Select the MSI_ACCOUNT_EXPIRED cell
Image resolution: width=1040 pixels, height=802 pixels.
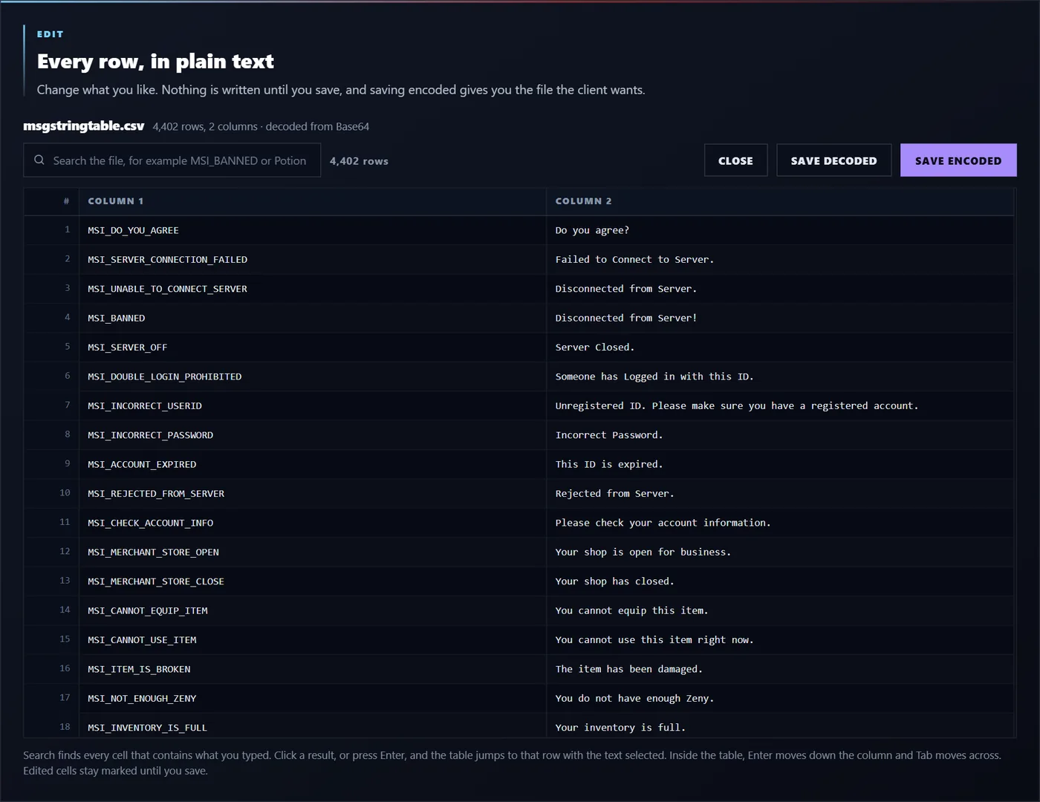tap(313, 464)
